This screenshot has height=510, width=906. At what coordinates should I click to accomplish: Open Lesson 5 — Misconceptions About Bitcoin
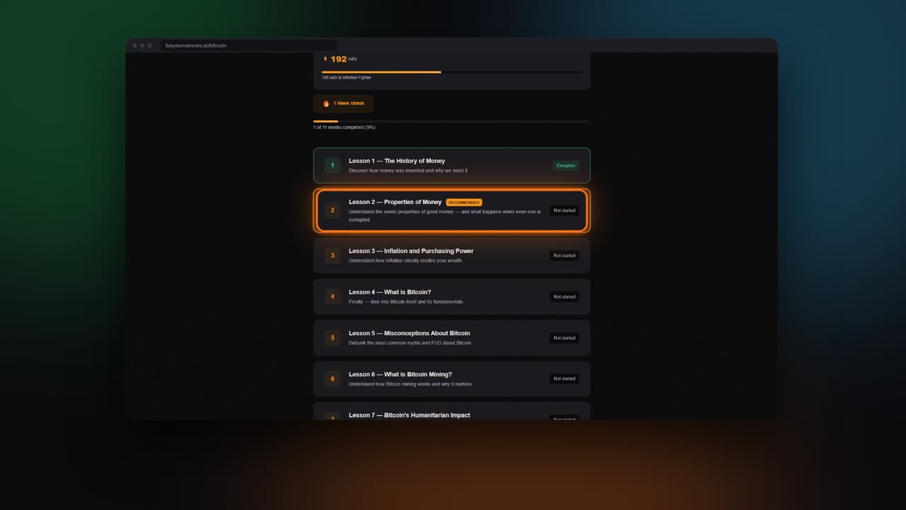click(x=452, y=338)
